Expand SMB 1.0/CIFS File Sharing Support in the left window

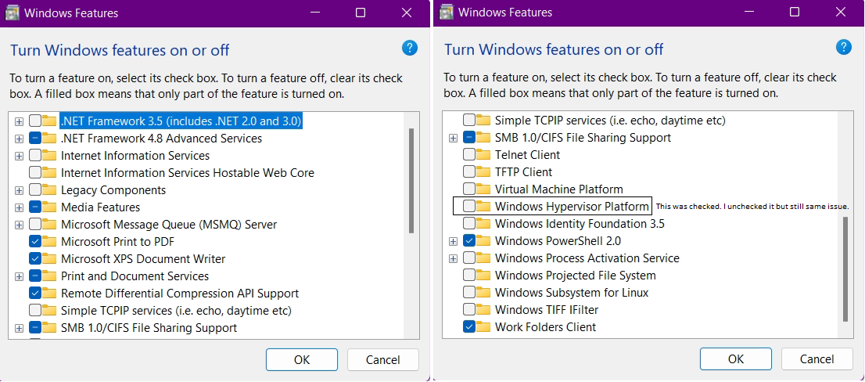(20, 328)
